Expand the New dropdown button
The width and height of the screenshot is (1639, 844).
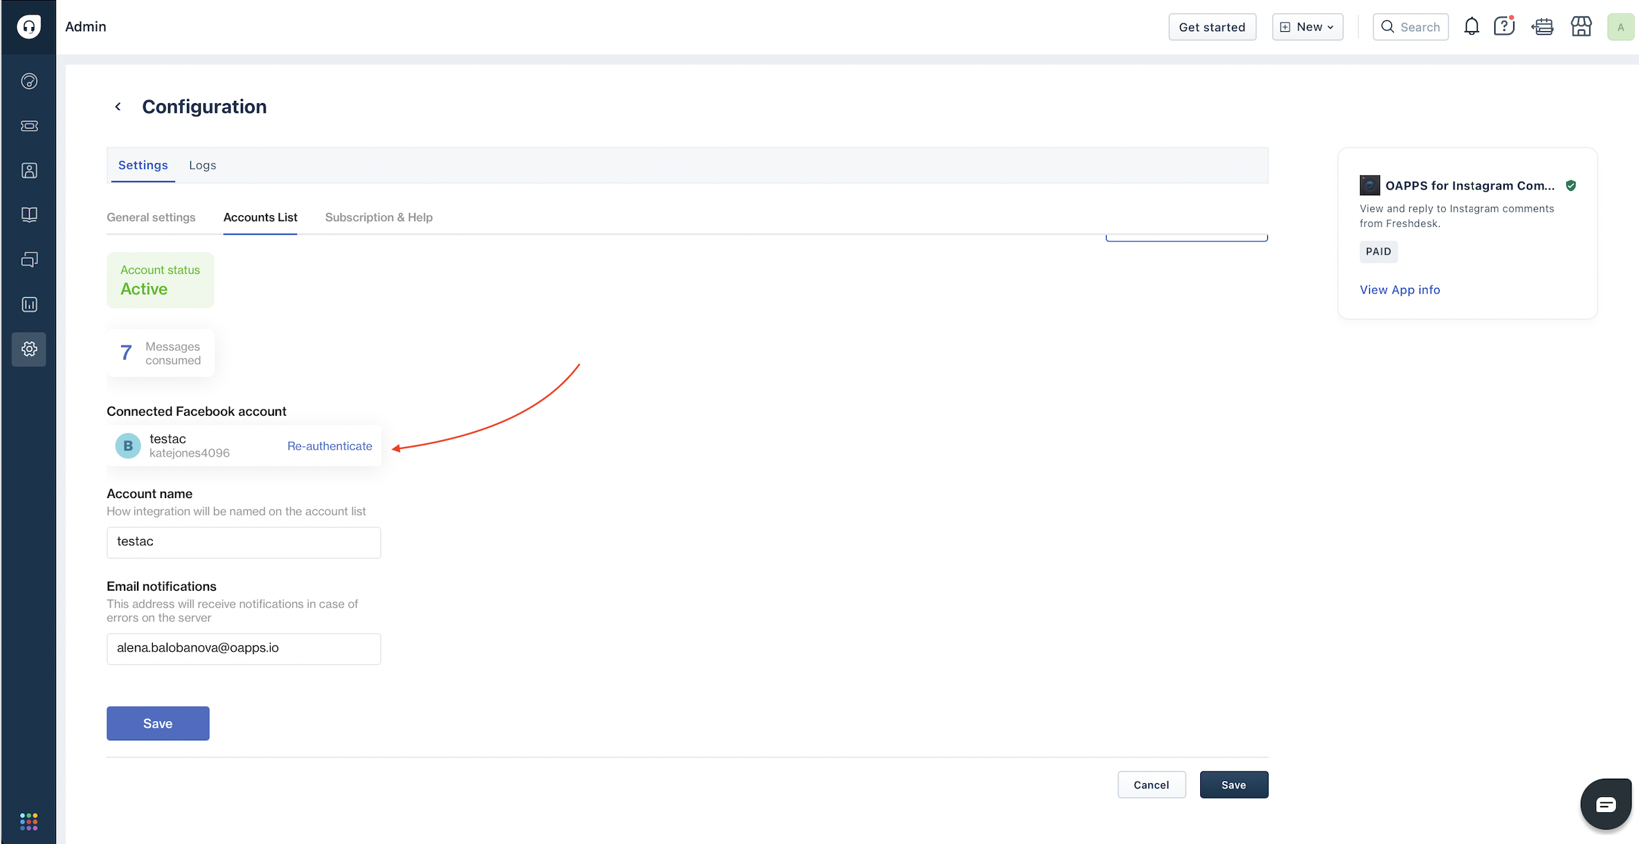1307,27
